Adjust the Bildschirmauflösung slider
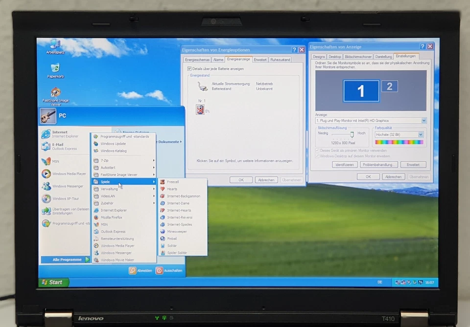Viewport: 470px width, 327px height. pos(351,135)
